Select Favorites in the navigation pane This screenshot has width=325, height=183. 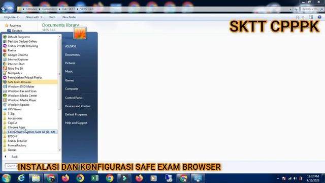15,25
